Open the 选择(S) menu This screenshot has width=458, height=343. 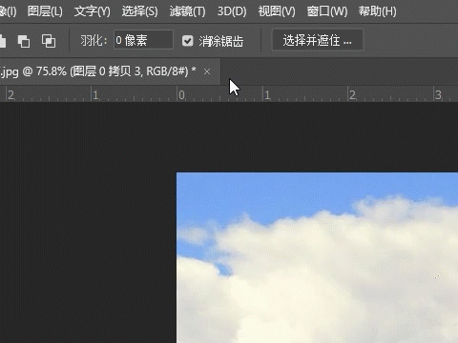coord(140,11)
